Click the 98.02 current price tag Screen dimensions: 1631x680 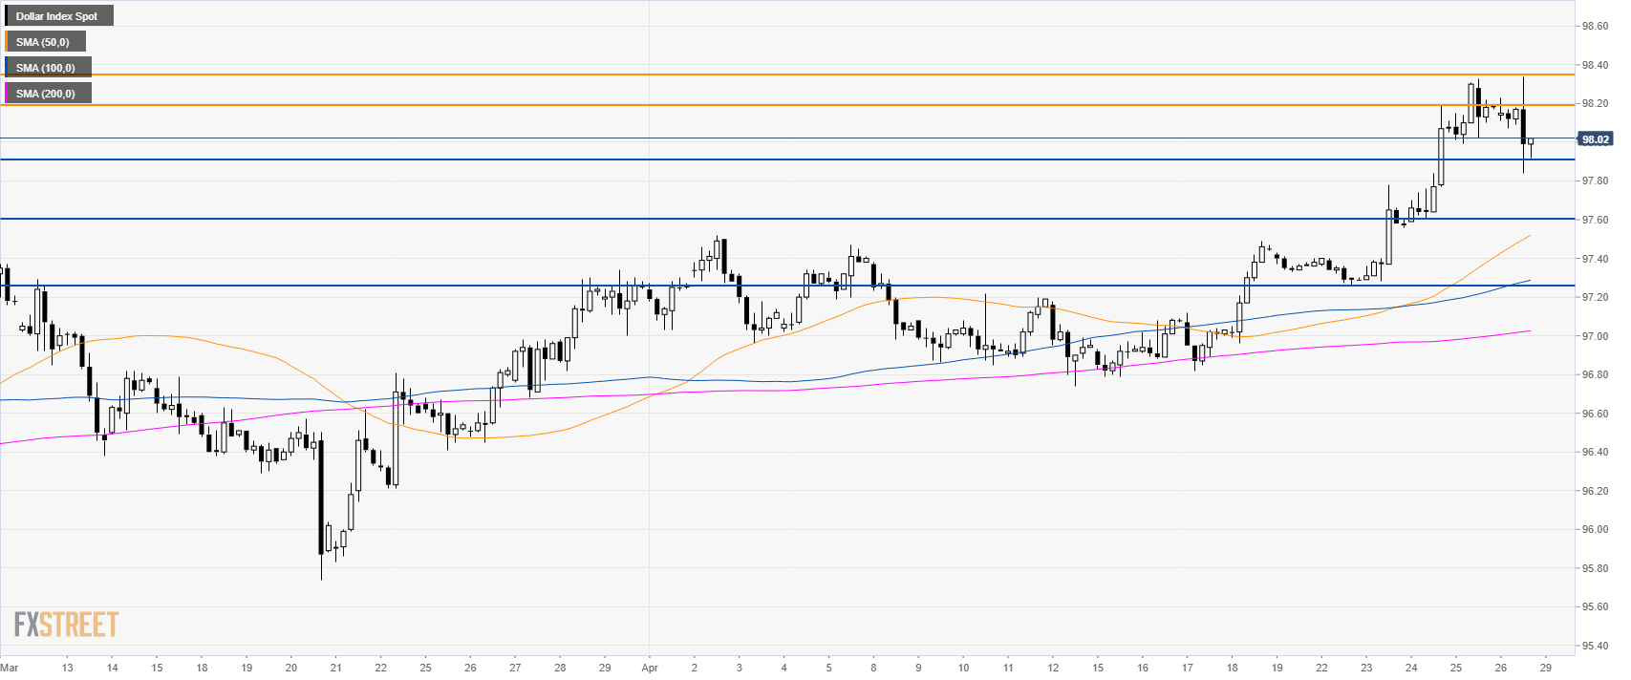[1596, 139]
